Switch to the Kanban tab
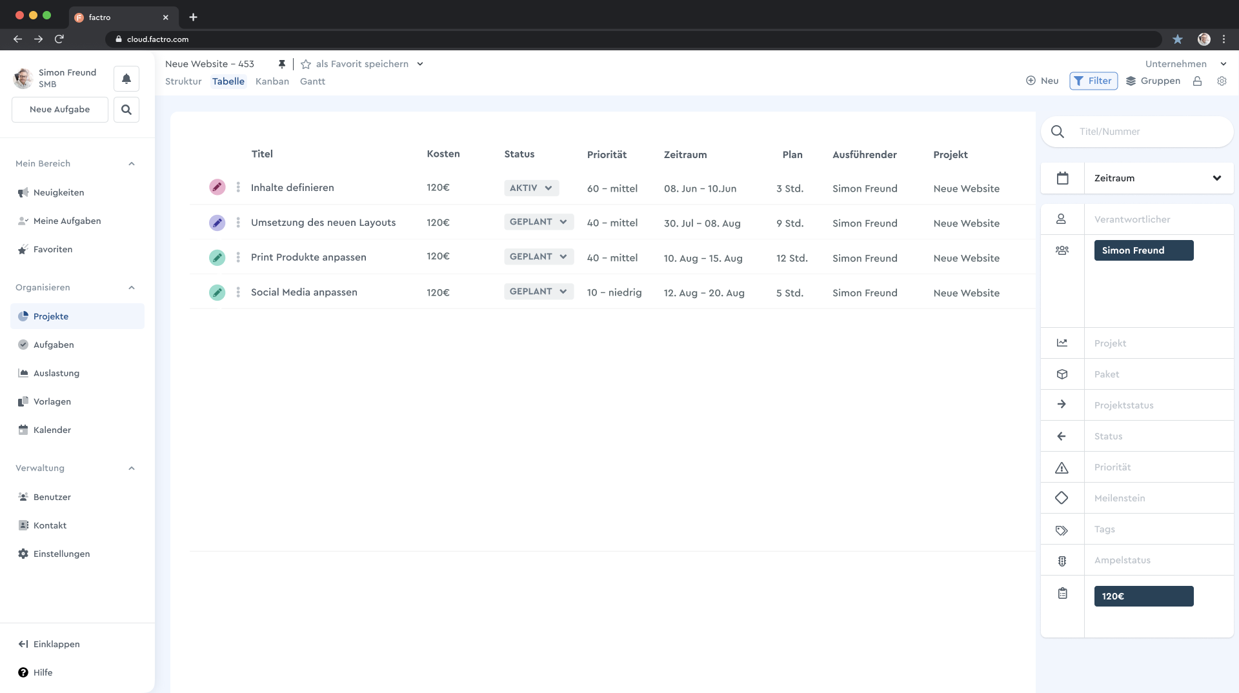 (x=272, y=81)
